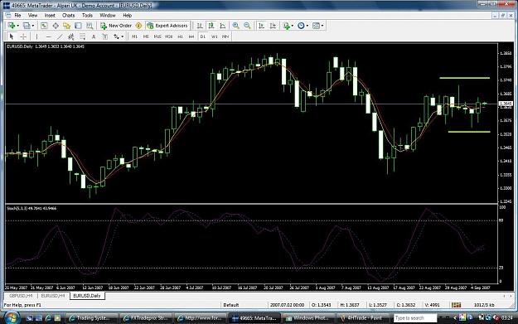The height and width of the screenshot is (324, 518).
Task: Click the yellow MetaEditor diamond icon
Action: 138,26
